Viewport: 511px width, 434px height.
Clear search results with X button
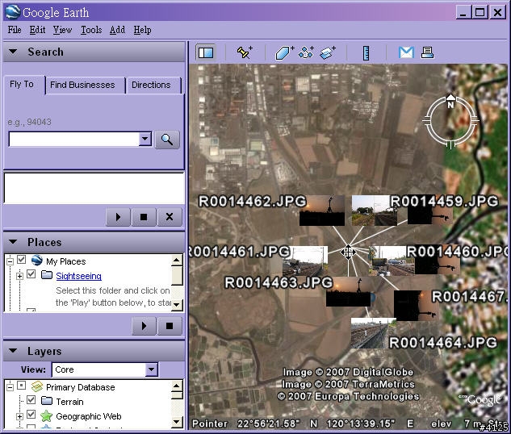coord(170,217)
